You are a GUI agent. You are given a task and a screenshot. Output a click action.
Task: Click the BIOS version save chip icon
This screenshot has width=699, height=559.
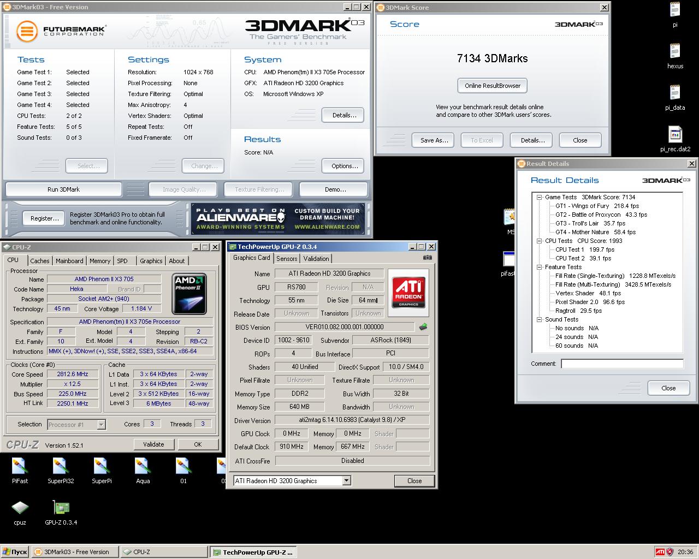(x=423, y=327)
